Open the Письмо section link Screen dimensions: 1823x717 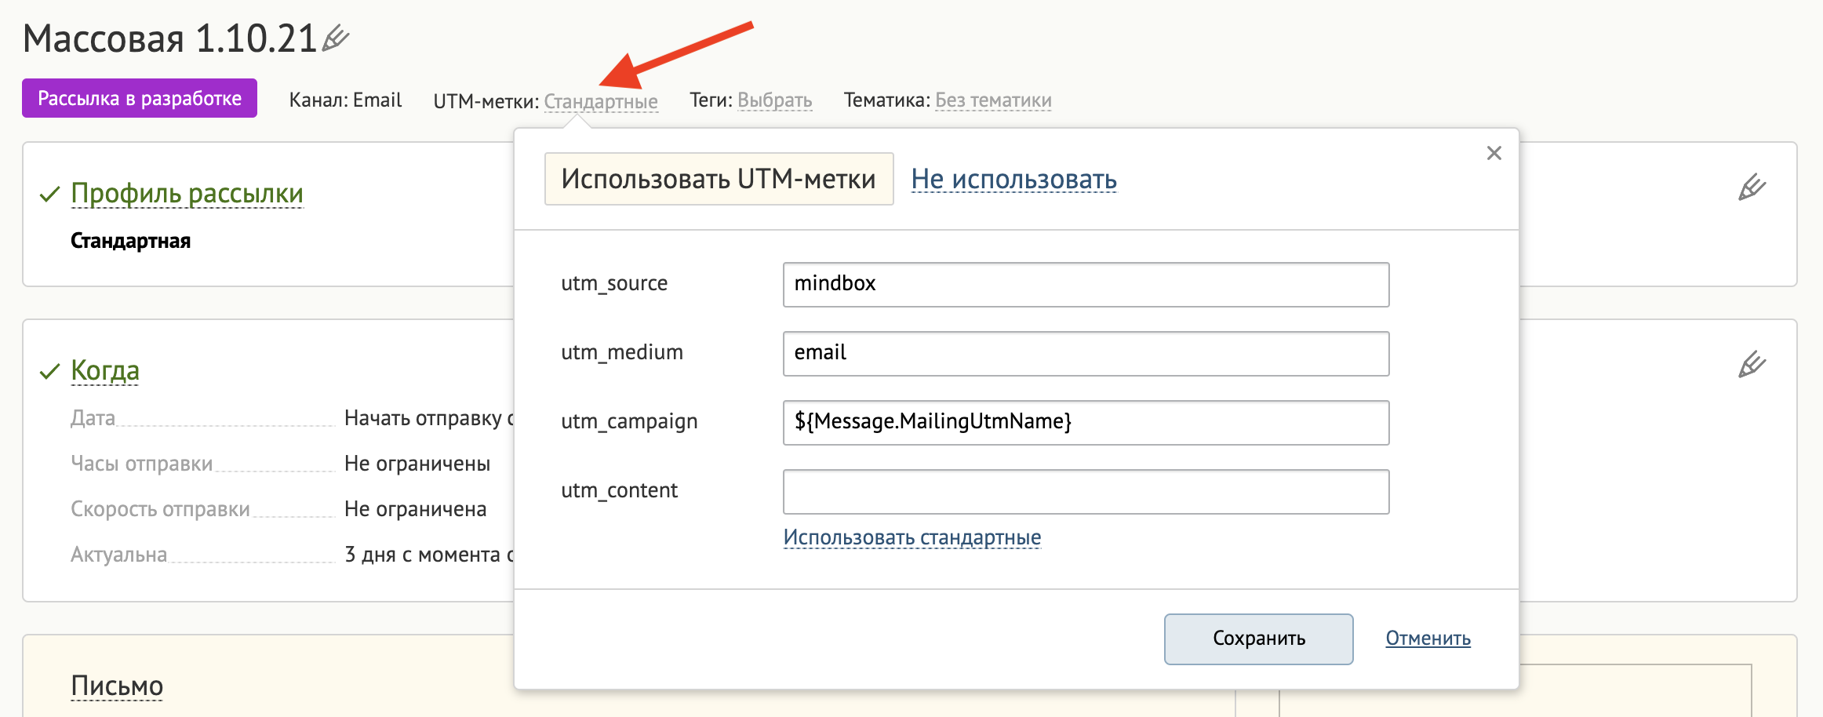pyautogui.click(x=117, y=686)
